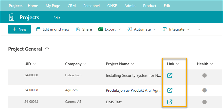Viewport: 223px width, 109px height.
Task: Open Admin navigation item
Action: coord(130,6)
